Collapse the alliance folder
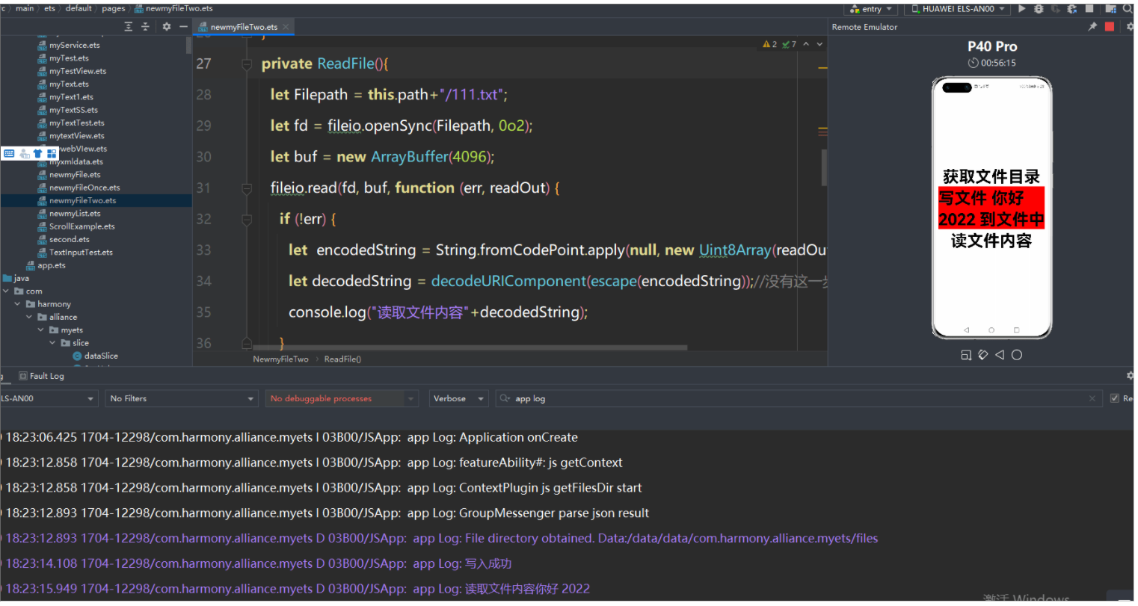Viewport: 1138px width, 606px height. click(x=29, y=318)
